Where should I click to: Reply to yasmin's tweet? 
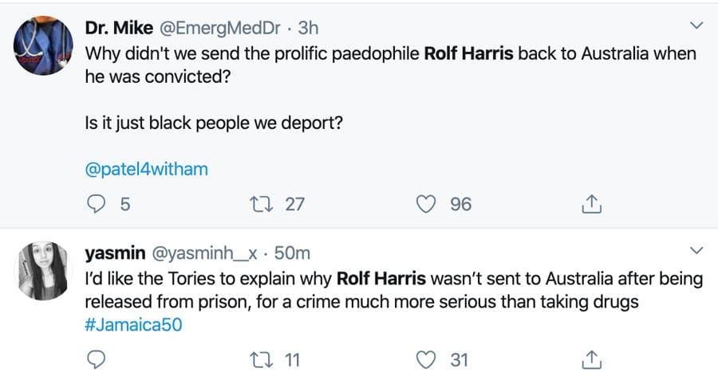click(96, 359)
